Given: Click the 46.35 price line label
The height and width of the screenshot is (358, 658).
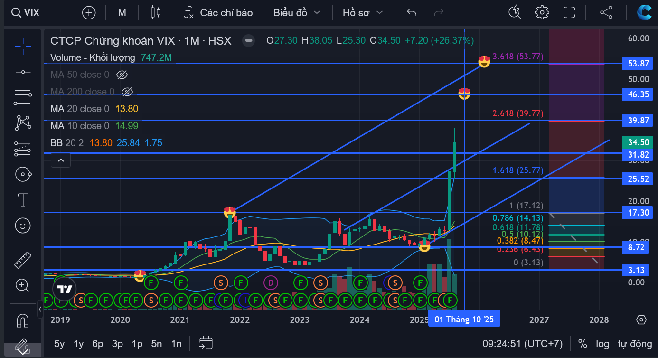Looking at the screenshot, I should pos(638,94).
